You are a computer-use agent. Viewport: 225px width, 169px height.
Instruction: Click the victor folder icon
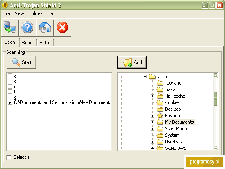coord(152,76)
